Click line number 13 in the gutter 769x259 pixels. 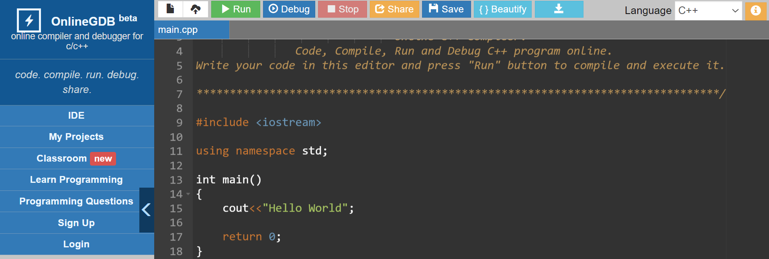(x=176, y=180)
